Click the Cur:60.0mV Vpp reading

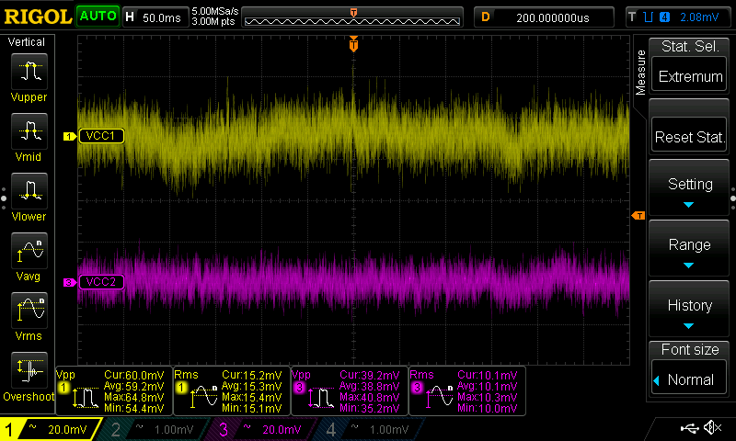click(133, 376)
